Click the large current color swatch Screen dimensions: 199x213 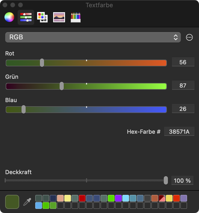12,202
